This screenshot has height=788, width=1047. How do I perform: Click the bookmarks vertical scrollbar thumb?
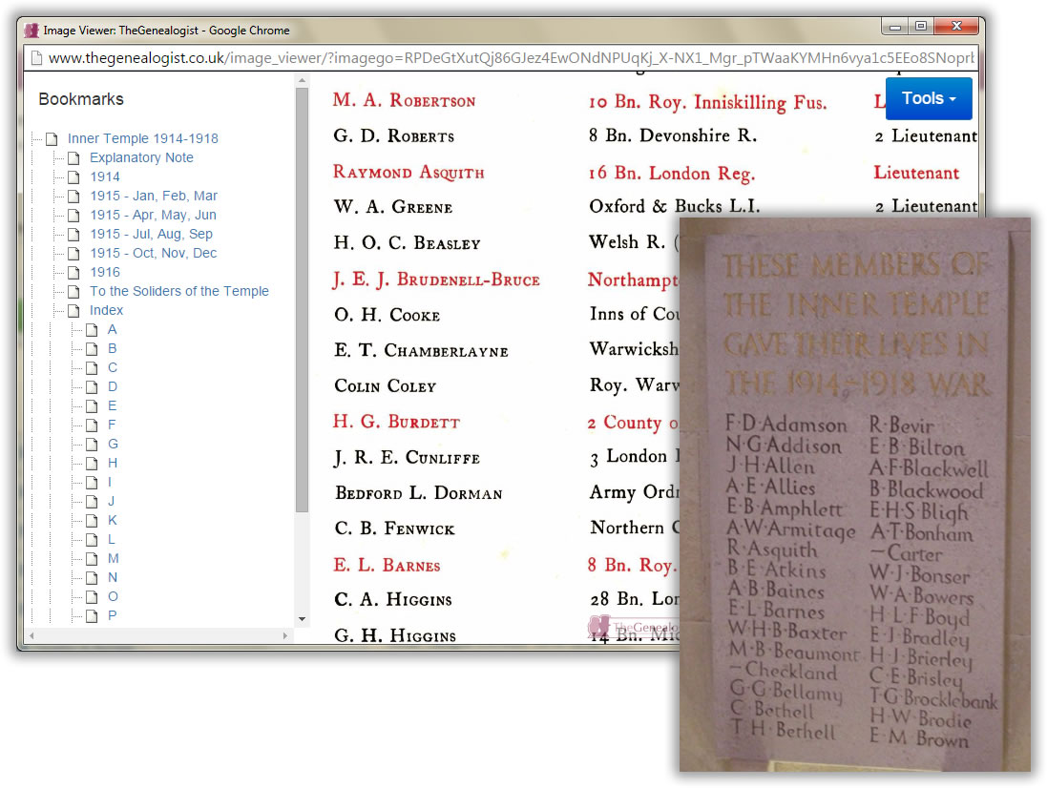click(x=302, y=300)
